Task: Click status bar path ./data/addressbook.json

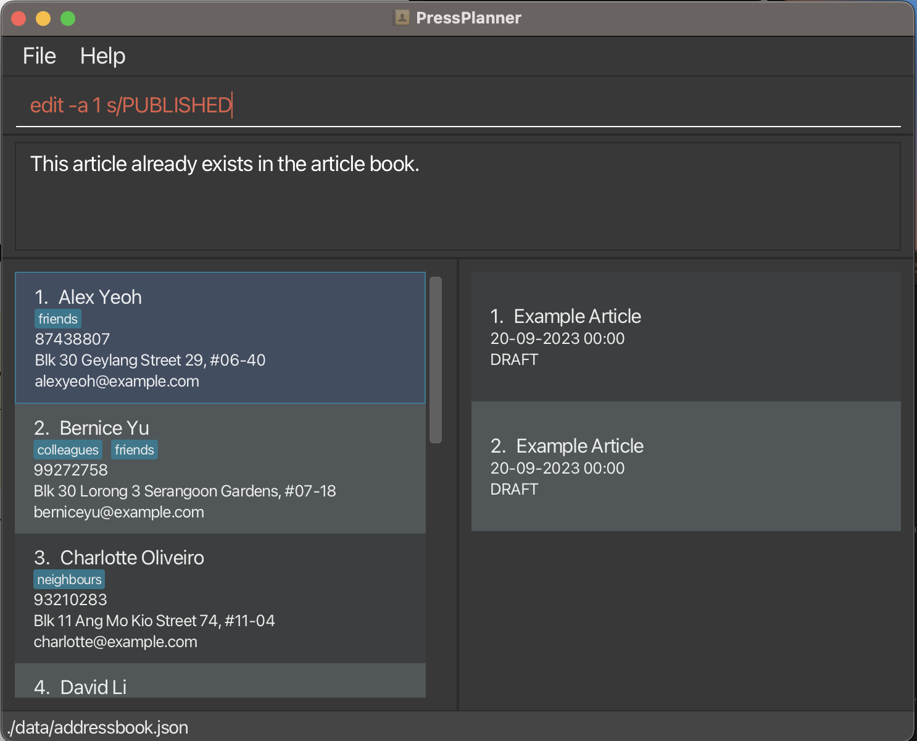Action: pyautogui.click(x=98, y=727)
